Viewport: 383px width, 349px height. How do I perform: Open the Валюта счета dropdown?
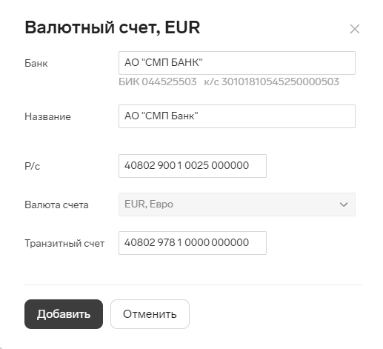237,205
